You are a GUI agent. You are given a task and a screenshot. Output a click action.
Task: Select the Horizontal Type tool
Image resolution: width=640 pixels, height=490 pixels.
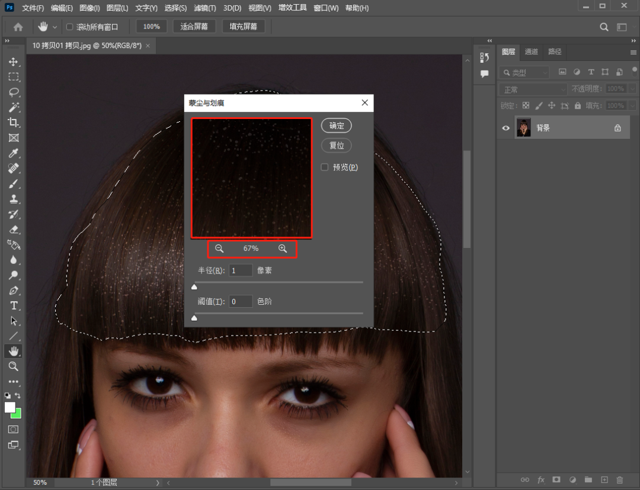point(13,306)
